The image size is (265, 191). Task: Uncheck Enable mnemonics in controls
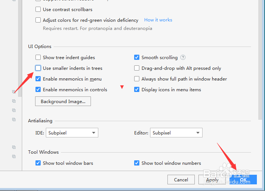38,89
